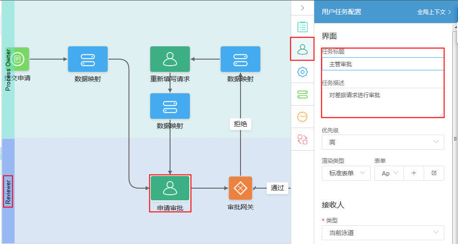Expand the 表单 form selection dropdown
This screenshot has height=244, width=458.
(389, 173)
